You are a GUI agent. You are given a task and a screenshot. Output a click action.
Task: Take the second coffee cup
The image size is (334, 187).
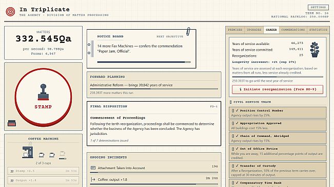[x=52, y=155]
